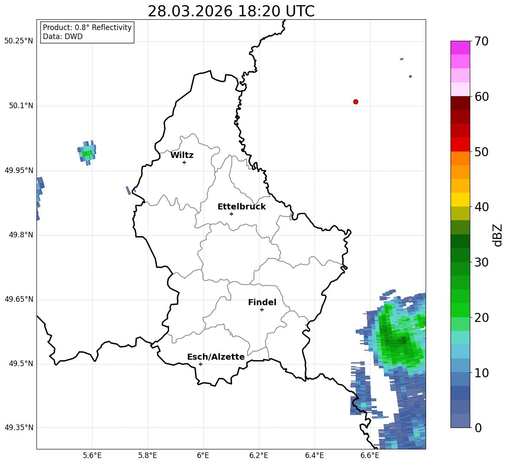Click the 20 colorbar tick label
Viewport: 508px width, 464px height.
pos(481,318)
